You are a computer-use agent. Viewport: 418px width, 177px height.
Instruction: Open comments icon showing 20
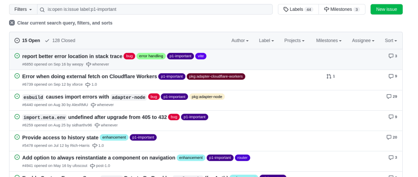coord(392,137)
